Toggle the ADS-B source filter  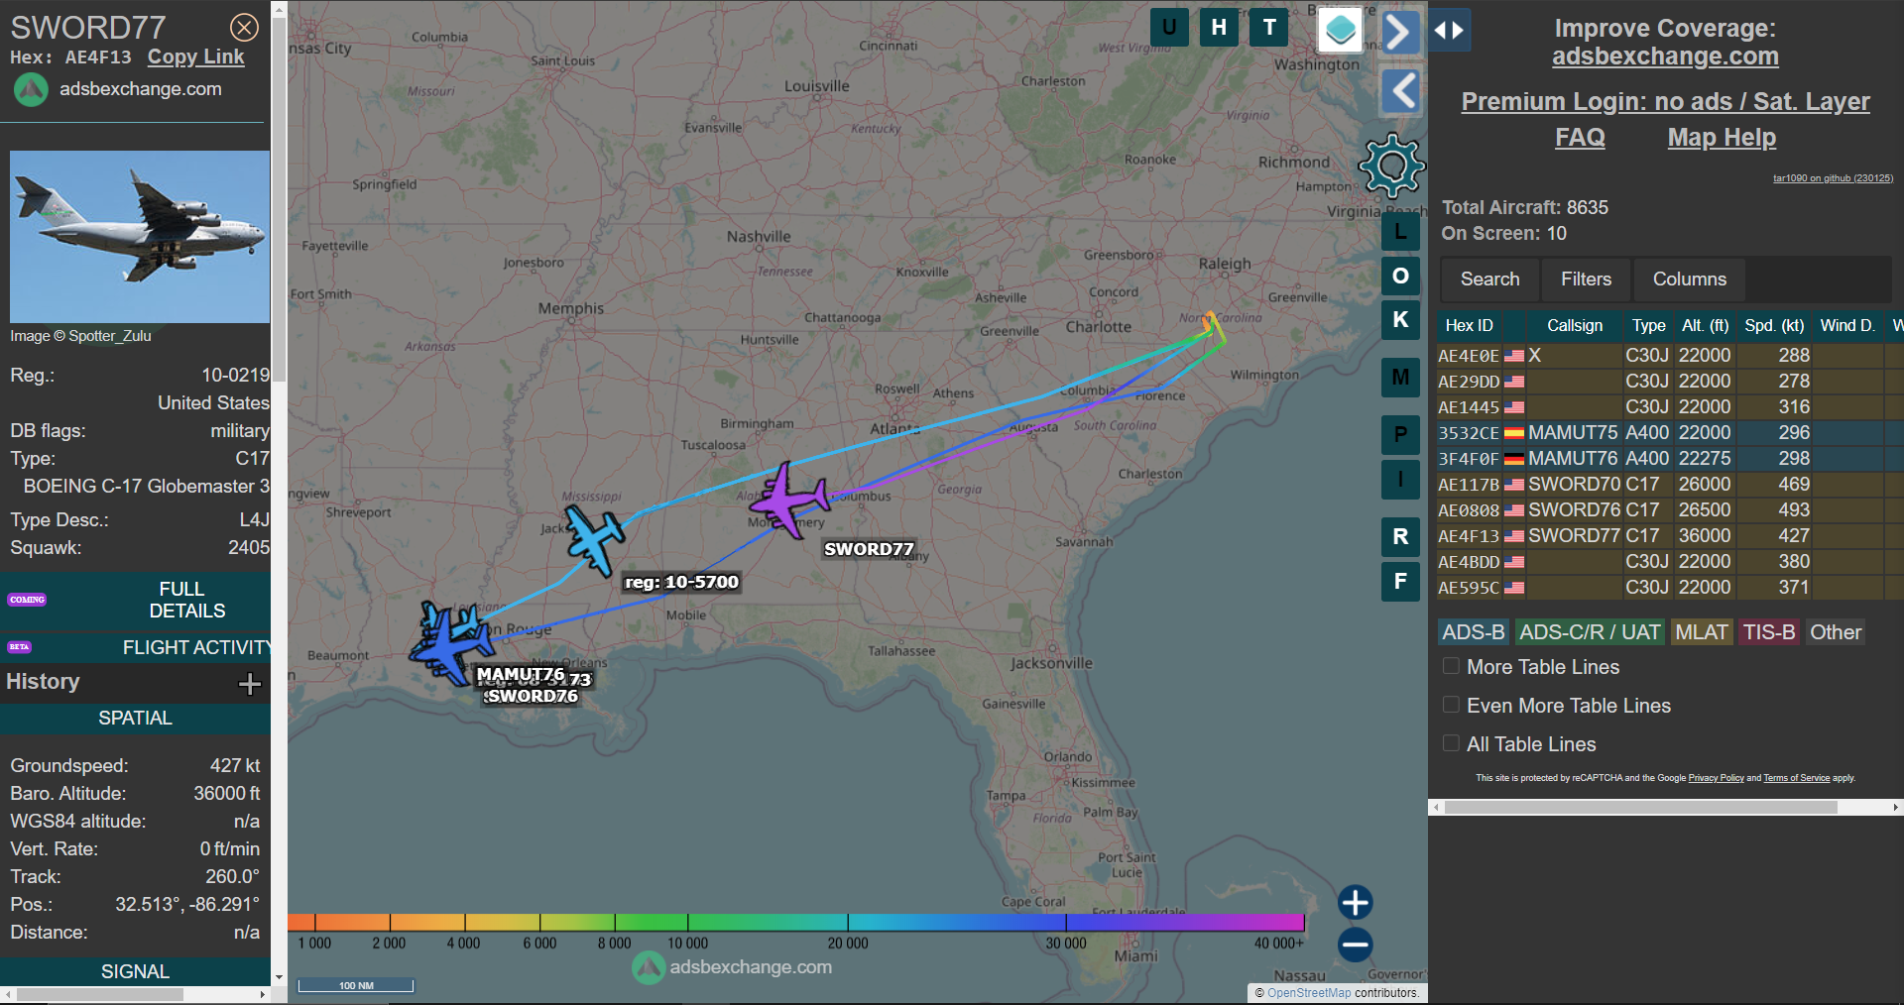point(1473,632)
